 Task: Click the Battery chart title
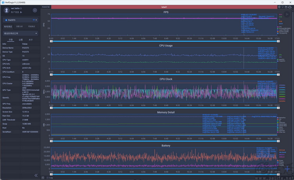click(x=166, y=145)
